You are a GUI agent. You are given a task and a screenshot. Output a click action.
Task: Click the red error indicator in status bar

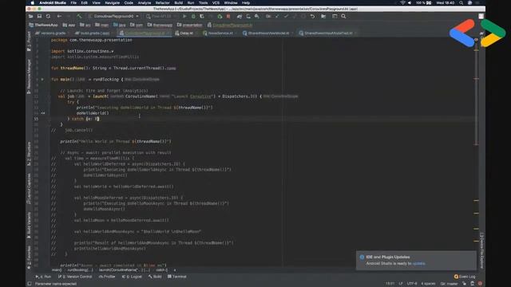click(480, 284)
